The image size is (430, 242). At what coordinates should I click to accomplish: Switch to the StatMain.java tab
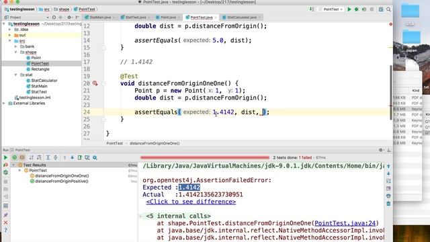pos(100,17)
